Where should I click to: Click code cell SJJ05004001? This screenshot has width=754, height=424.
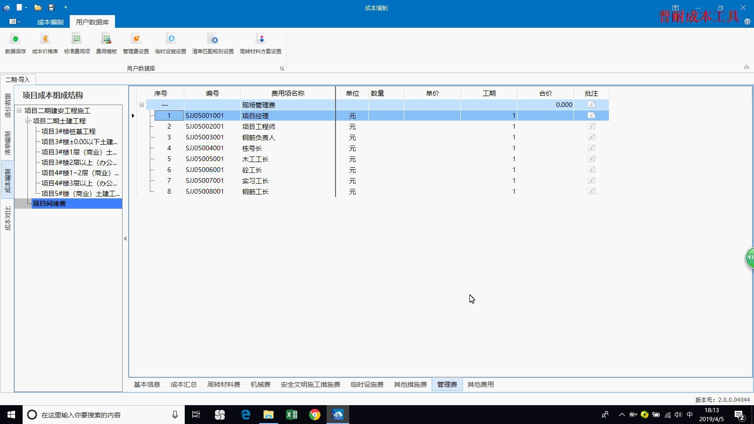point(212,148)
